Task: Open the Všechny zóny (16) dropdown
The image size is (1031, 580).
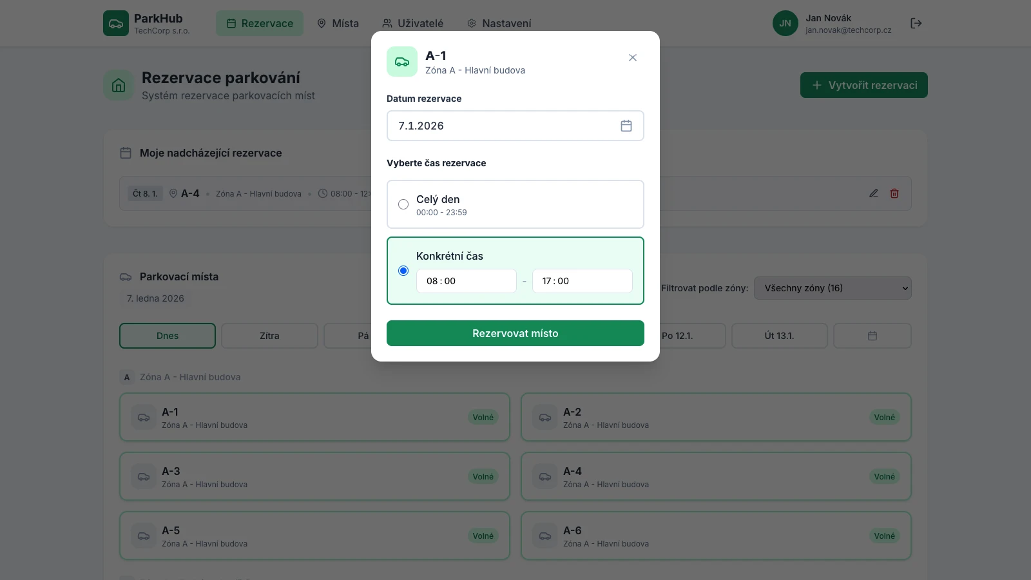Action: pos(832,288)
